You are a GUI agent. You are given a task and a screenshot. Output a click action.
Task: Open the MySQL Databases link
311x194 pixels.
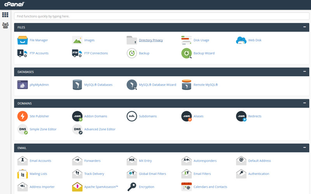(x=98, y=85)
